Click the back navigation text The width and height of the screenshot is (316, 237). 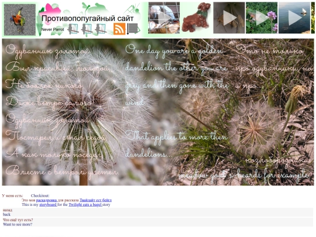point(6,214)
